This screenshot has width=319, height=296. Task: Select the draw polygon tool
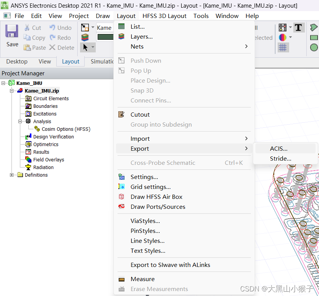point(314,28)
